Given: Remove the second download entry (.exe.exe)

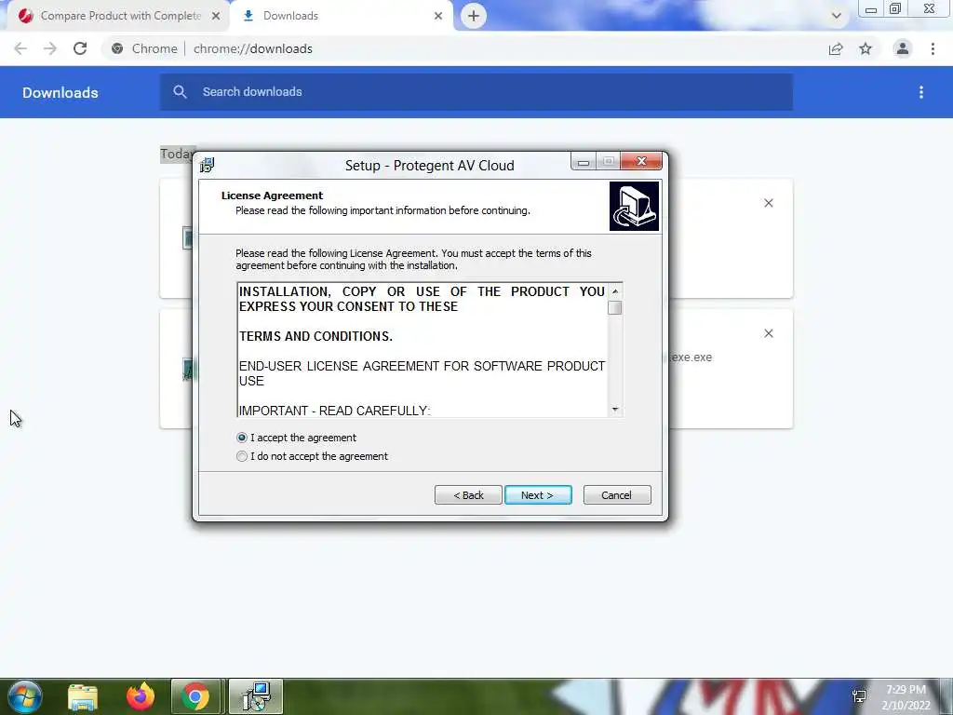Looking at the screenshot, I should tap(768, 333).
